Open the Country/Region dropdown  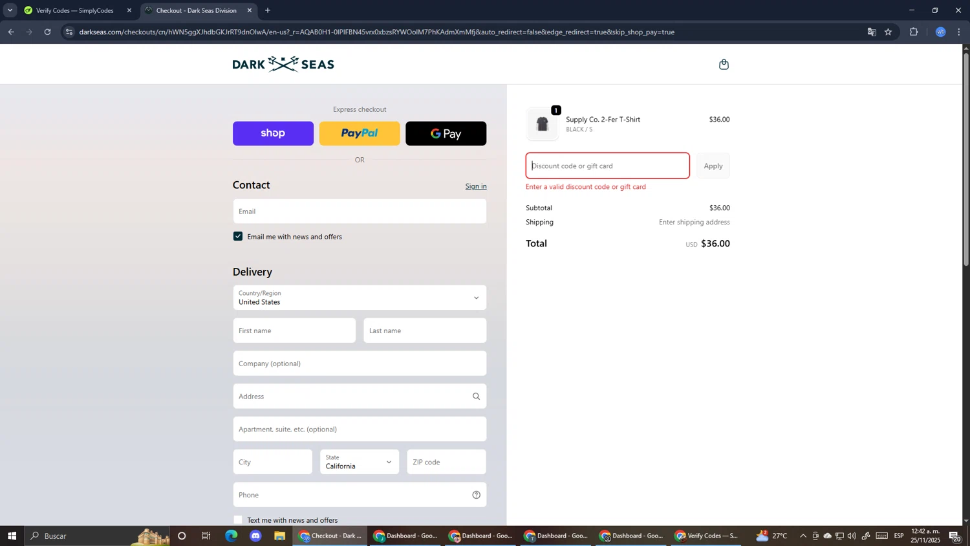coord(360,298)
